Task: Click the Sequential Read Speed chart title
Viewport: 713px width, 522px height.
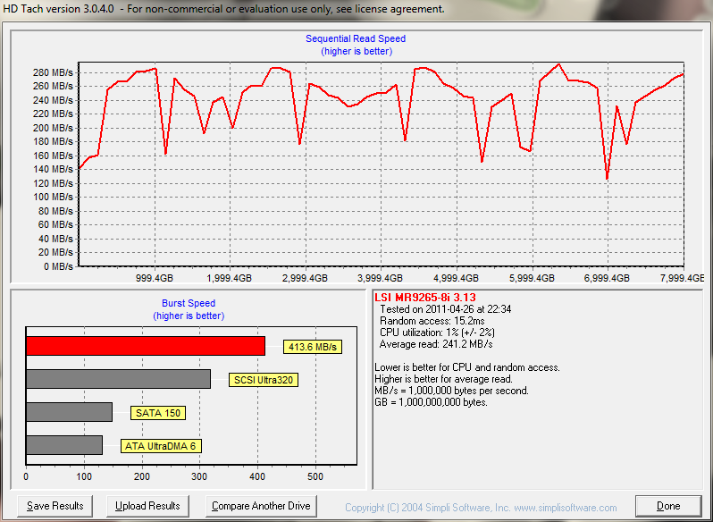Action: [x=356, y=39]
